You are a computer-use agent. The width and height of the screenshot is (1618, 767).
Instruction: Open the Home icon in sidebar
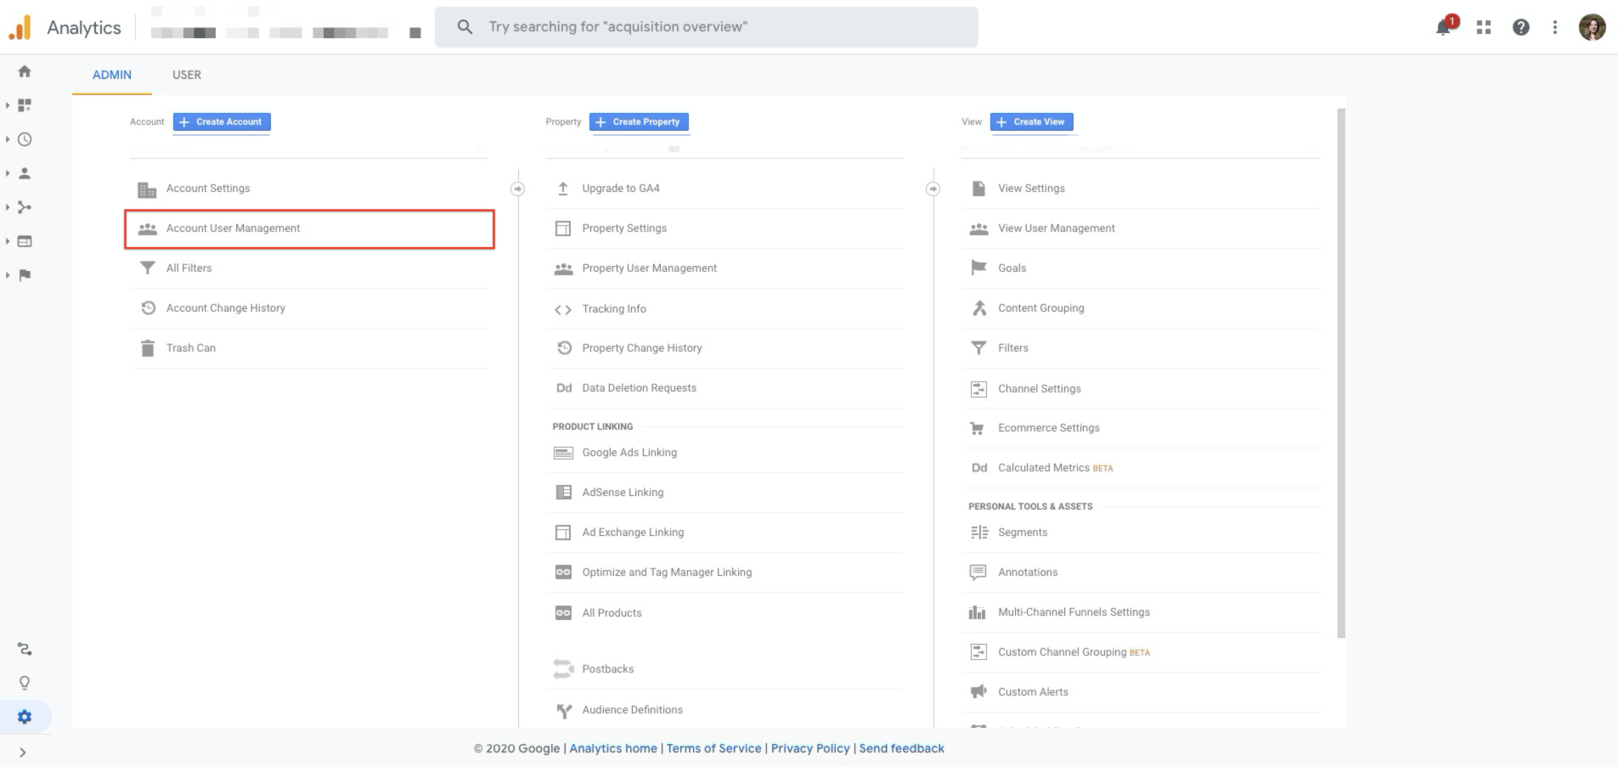(25, 71)
